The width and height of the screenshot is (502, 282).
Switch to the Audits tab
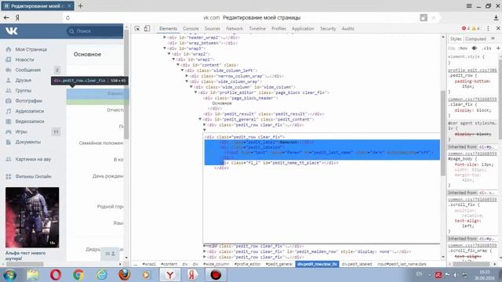tap(347, 28)
